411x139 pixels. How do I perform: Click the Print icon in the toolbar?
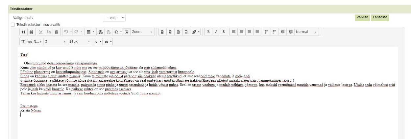(32, 32)
